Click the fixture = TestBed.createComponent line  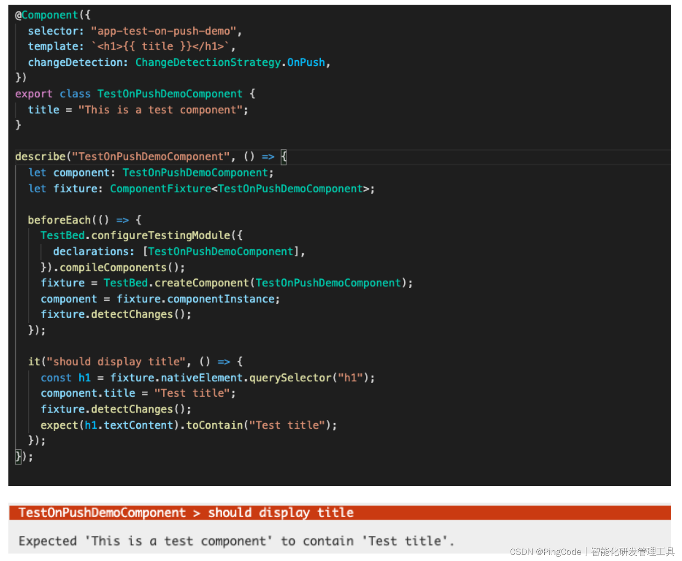[227, 283]
